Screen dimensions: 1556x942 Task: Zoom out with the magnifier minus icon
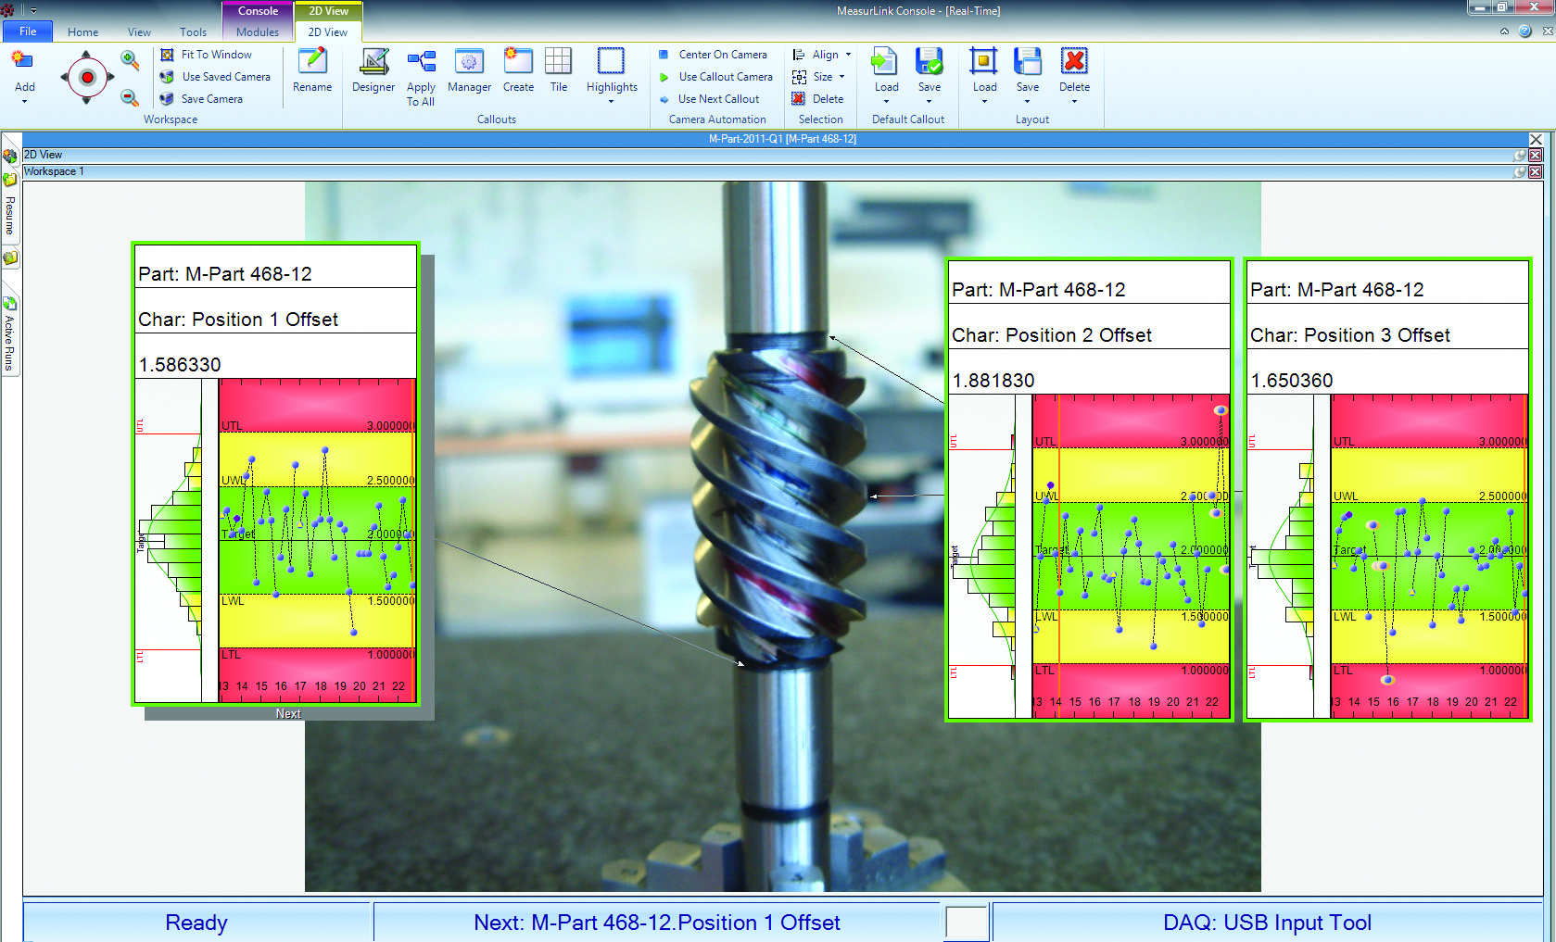pos(131,97)
